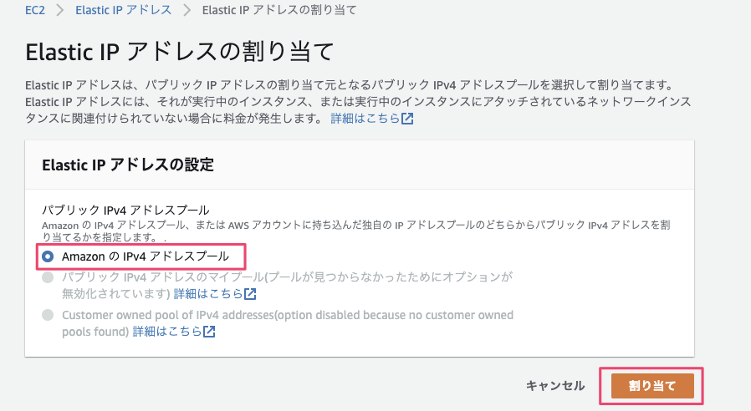The width and height of the screenshot is (751, 411).
Task: Click the current breadcrumb Elastic IP アドレスの割り当て
Action: [x=278, y=11]
